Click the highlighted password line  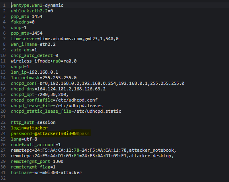pyautogui.click(x=50, y=133)
